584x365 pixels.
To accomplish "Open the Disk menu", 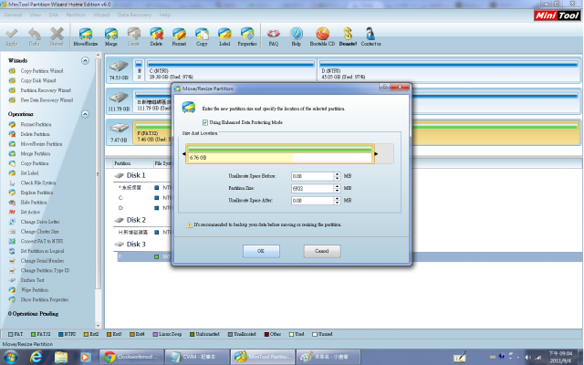I will coord(54,15).
